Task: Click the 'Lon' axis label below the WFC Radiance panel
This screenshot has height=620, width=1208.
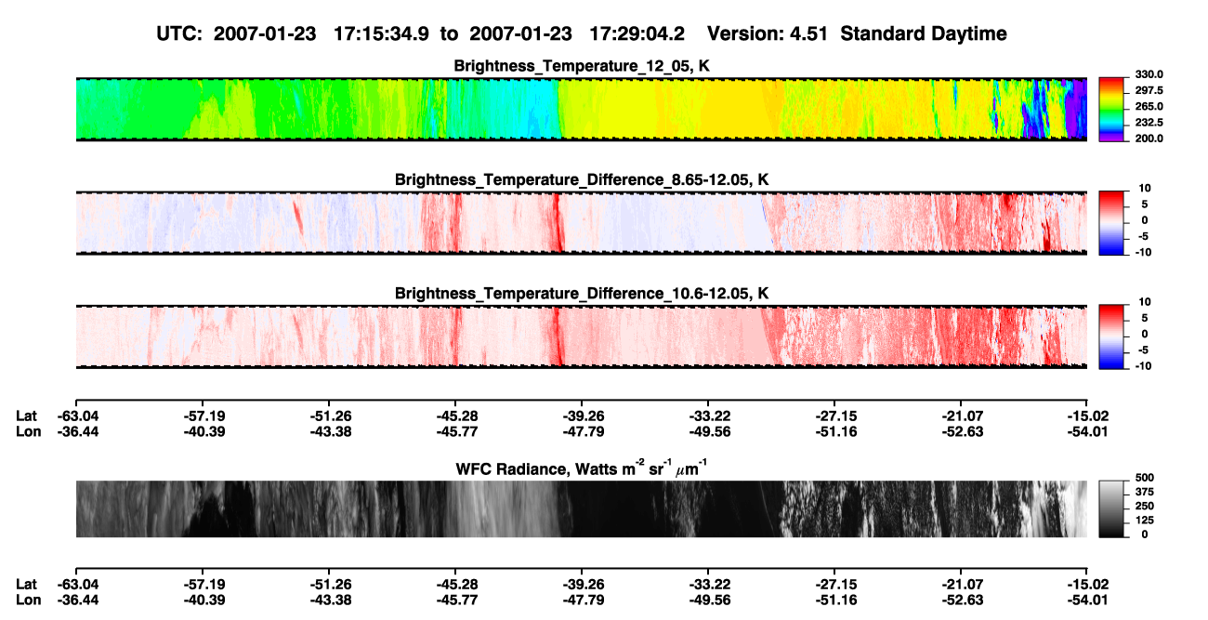Action: (28, 600)
